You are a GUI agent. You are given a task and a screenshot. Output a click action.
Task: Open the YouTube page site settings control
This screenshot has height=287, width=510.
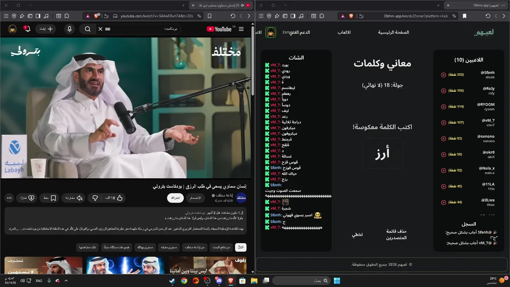point(198,16)
